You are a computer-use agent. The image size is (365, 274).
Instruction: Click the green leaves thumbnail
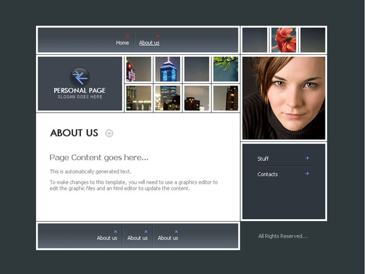226,69
